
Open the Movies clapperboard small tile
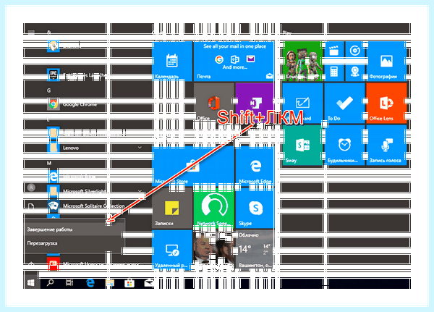tap(334, 51)
